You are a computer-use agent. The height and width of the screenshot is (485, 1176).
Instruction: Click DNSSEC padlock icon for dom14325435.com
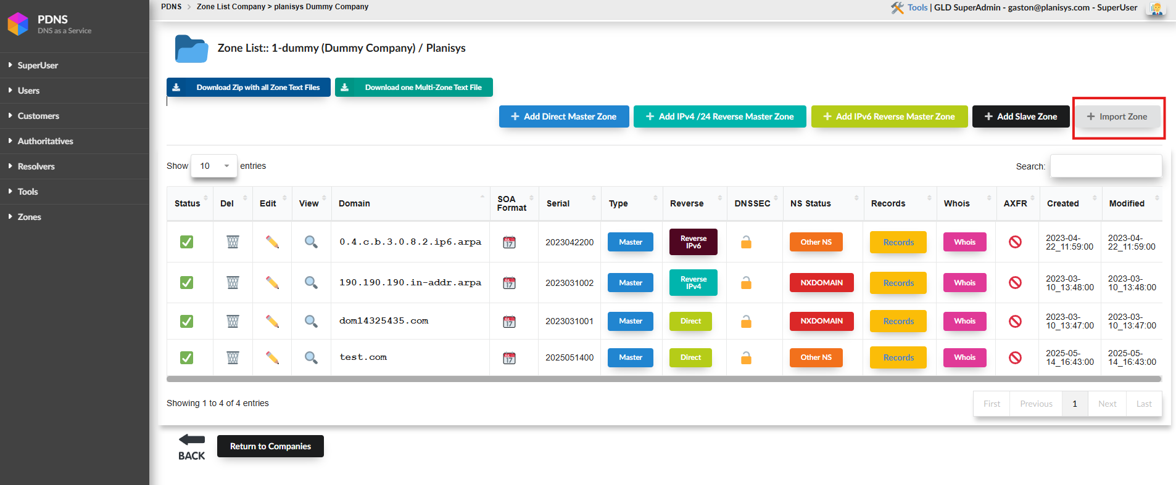tap(746, 322)
